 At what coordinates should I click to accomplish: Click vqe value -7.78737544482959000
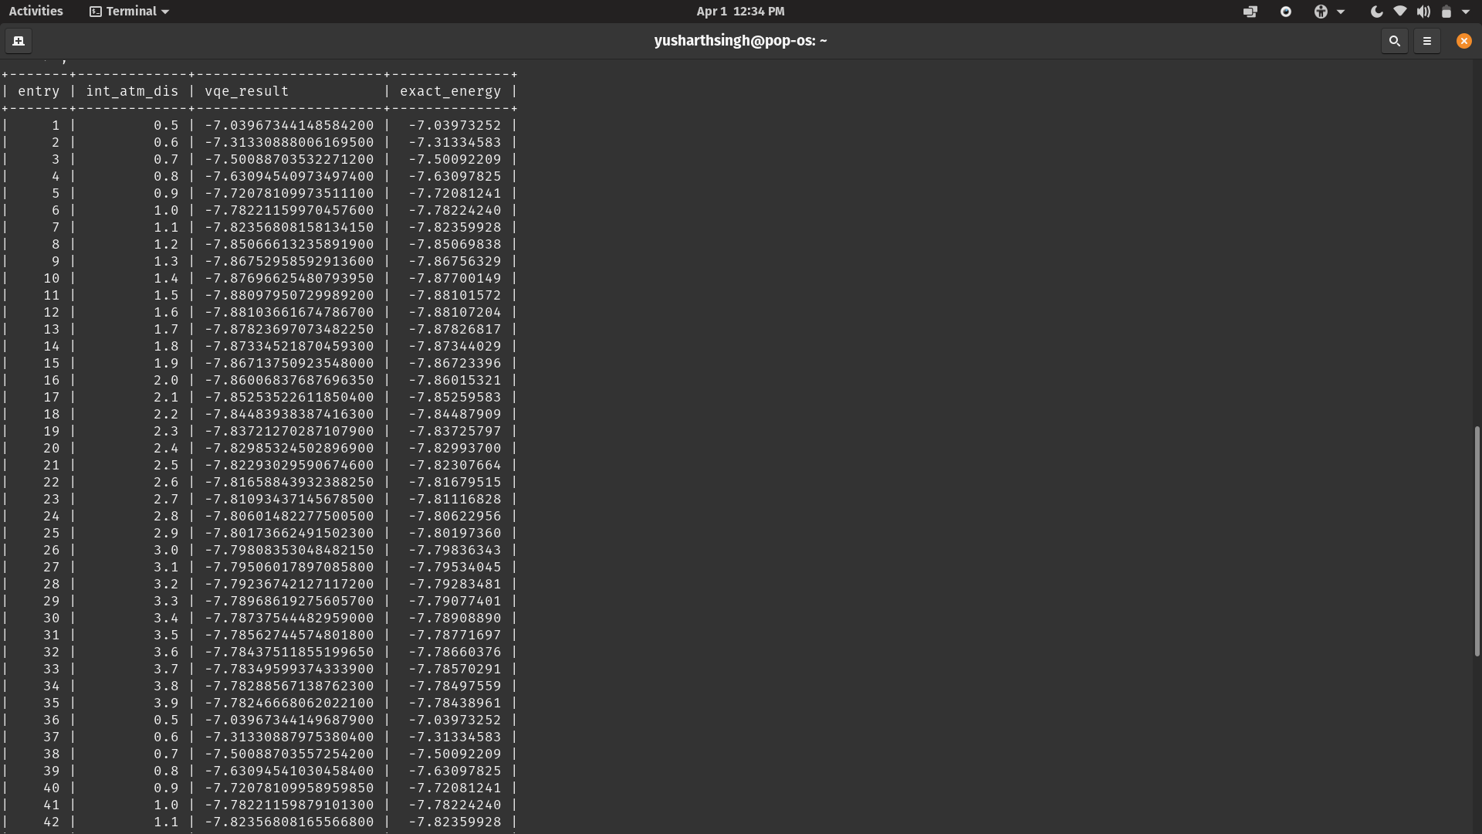[x=289, y=618]
